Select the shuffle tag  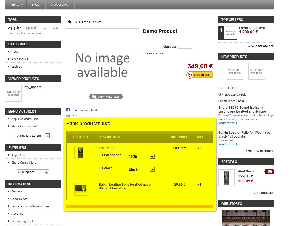point(21,33)
